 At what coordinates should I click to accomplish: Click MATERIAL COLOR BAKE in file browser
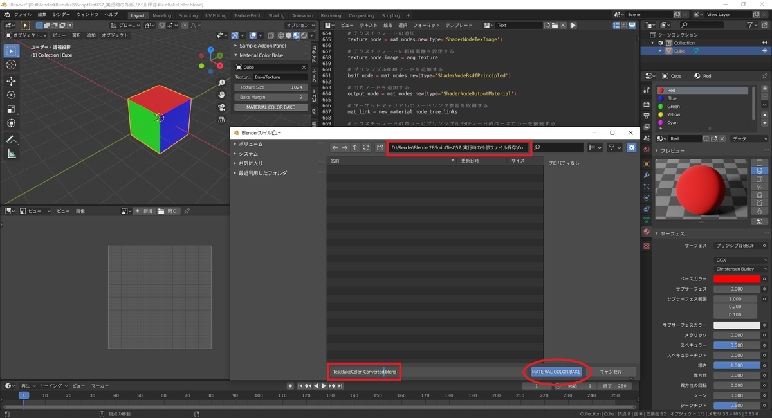click(556, 372)
